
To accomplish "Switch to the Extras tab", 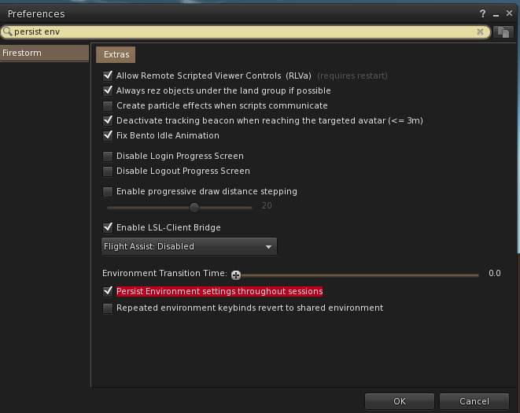I will coord(116,55).
